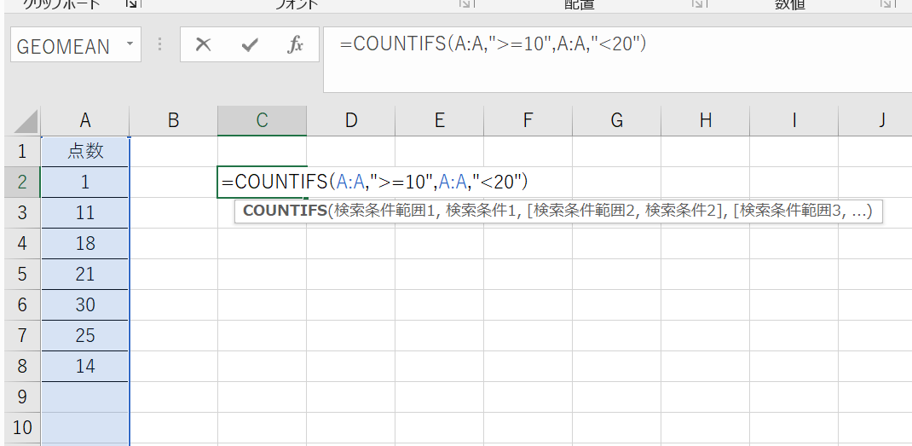Click the Cancel (X) formula button
The image size is (912, 446).
tap(203, 45)
